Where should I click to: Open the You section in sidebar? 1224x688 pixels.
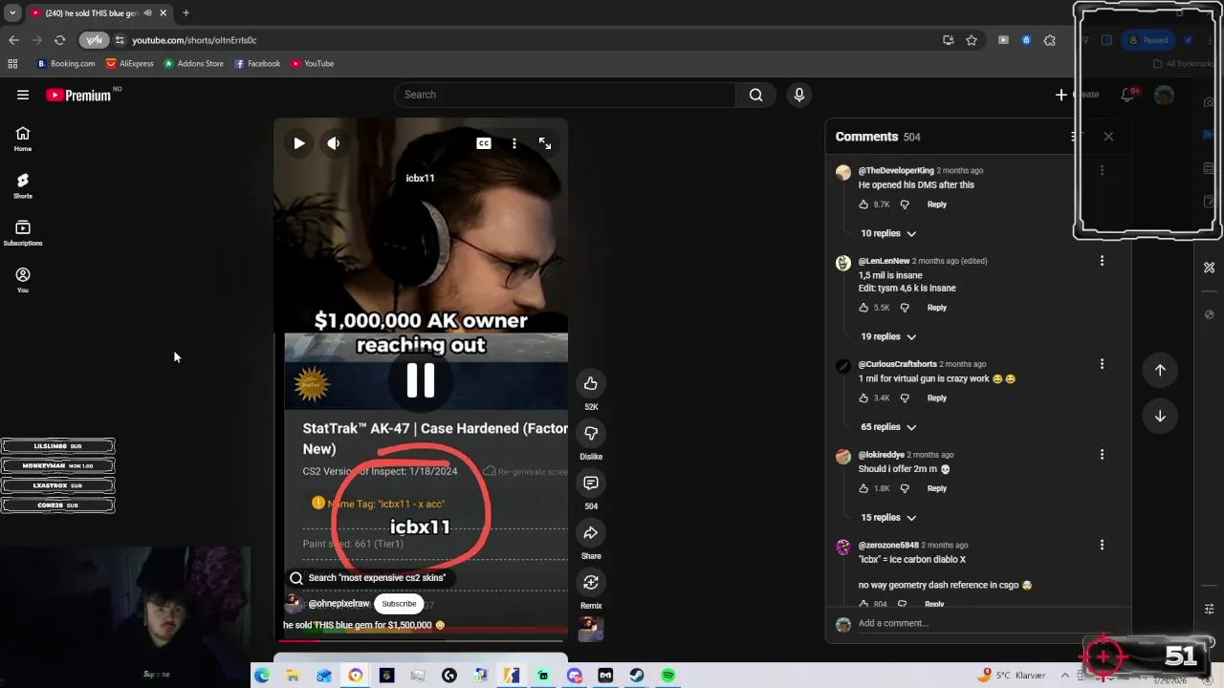(23, 280)
